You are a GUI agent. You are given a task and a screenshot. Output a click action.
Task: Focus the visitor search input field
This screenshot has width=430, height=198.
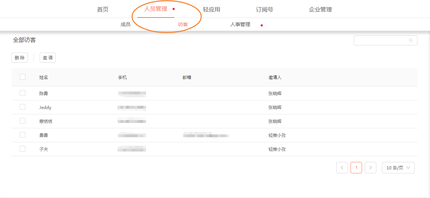click(386, 40)
